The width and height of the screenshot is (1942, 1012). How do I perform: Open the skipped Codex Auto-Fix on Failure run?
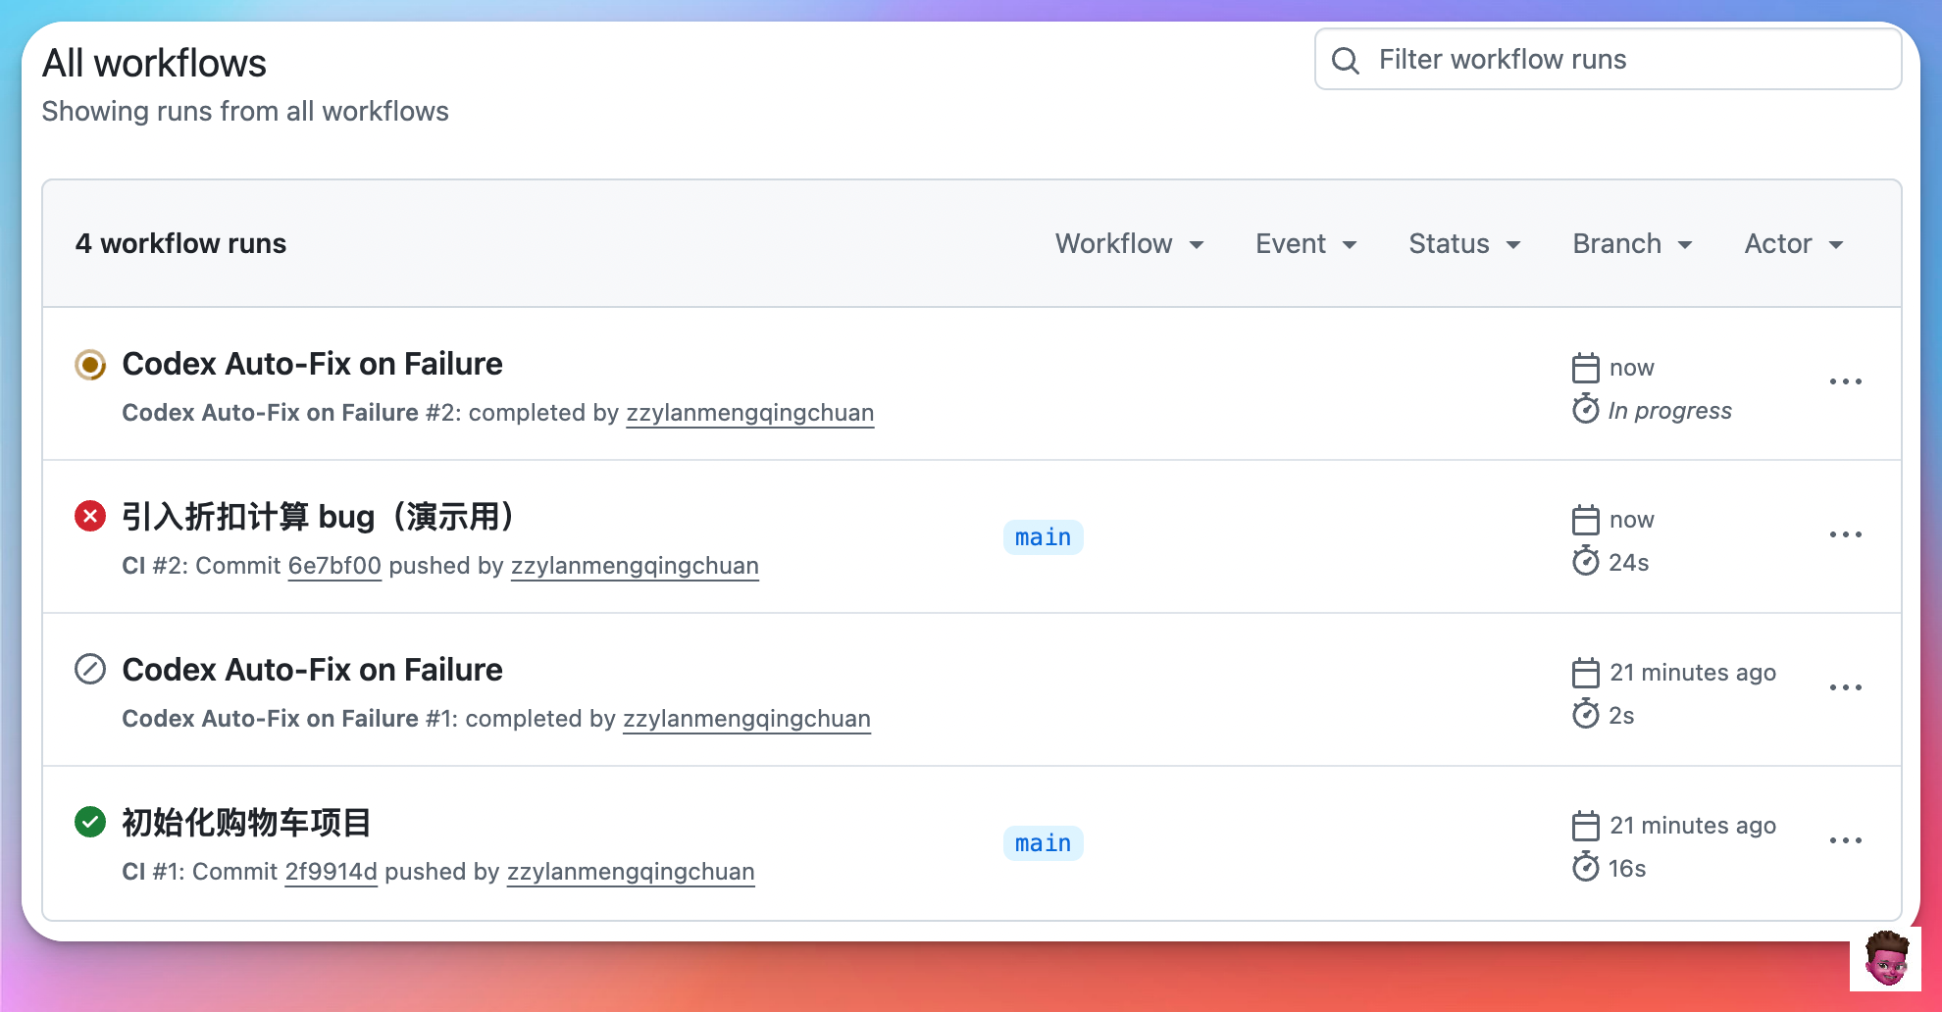312,670
